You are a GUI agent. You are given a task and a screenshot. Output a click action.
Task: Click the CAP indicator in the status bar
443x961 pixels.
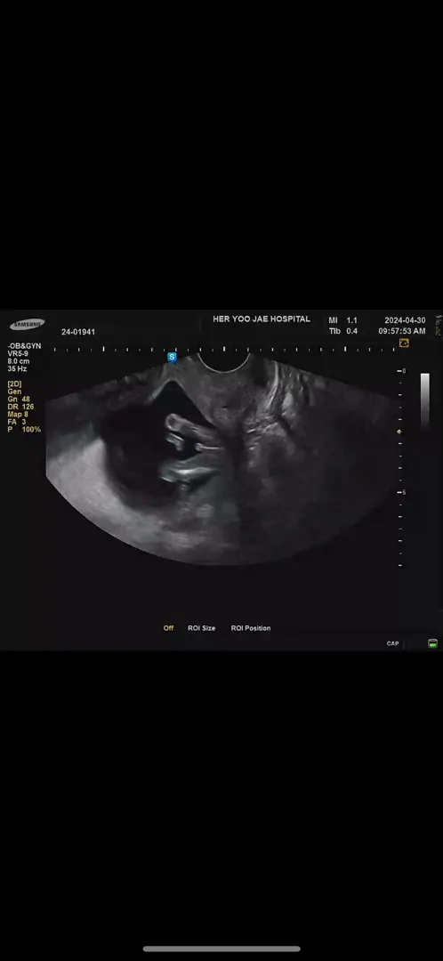coord(393,643)
